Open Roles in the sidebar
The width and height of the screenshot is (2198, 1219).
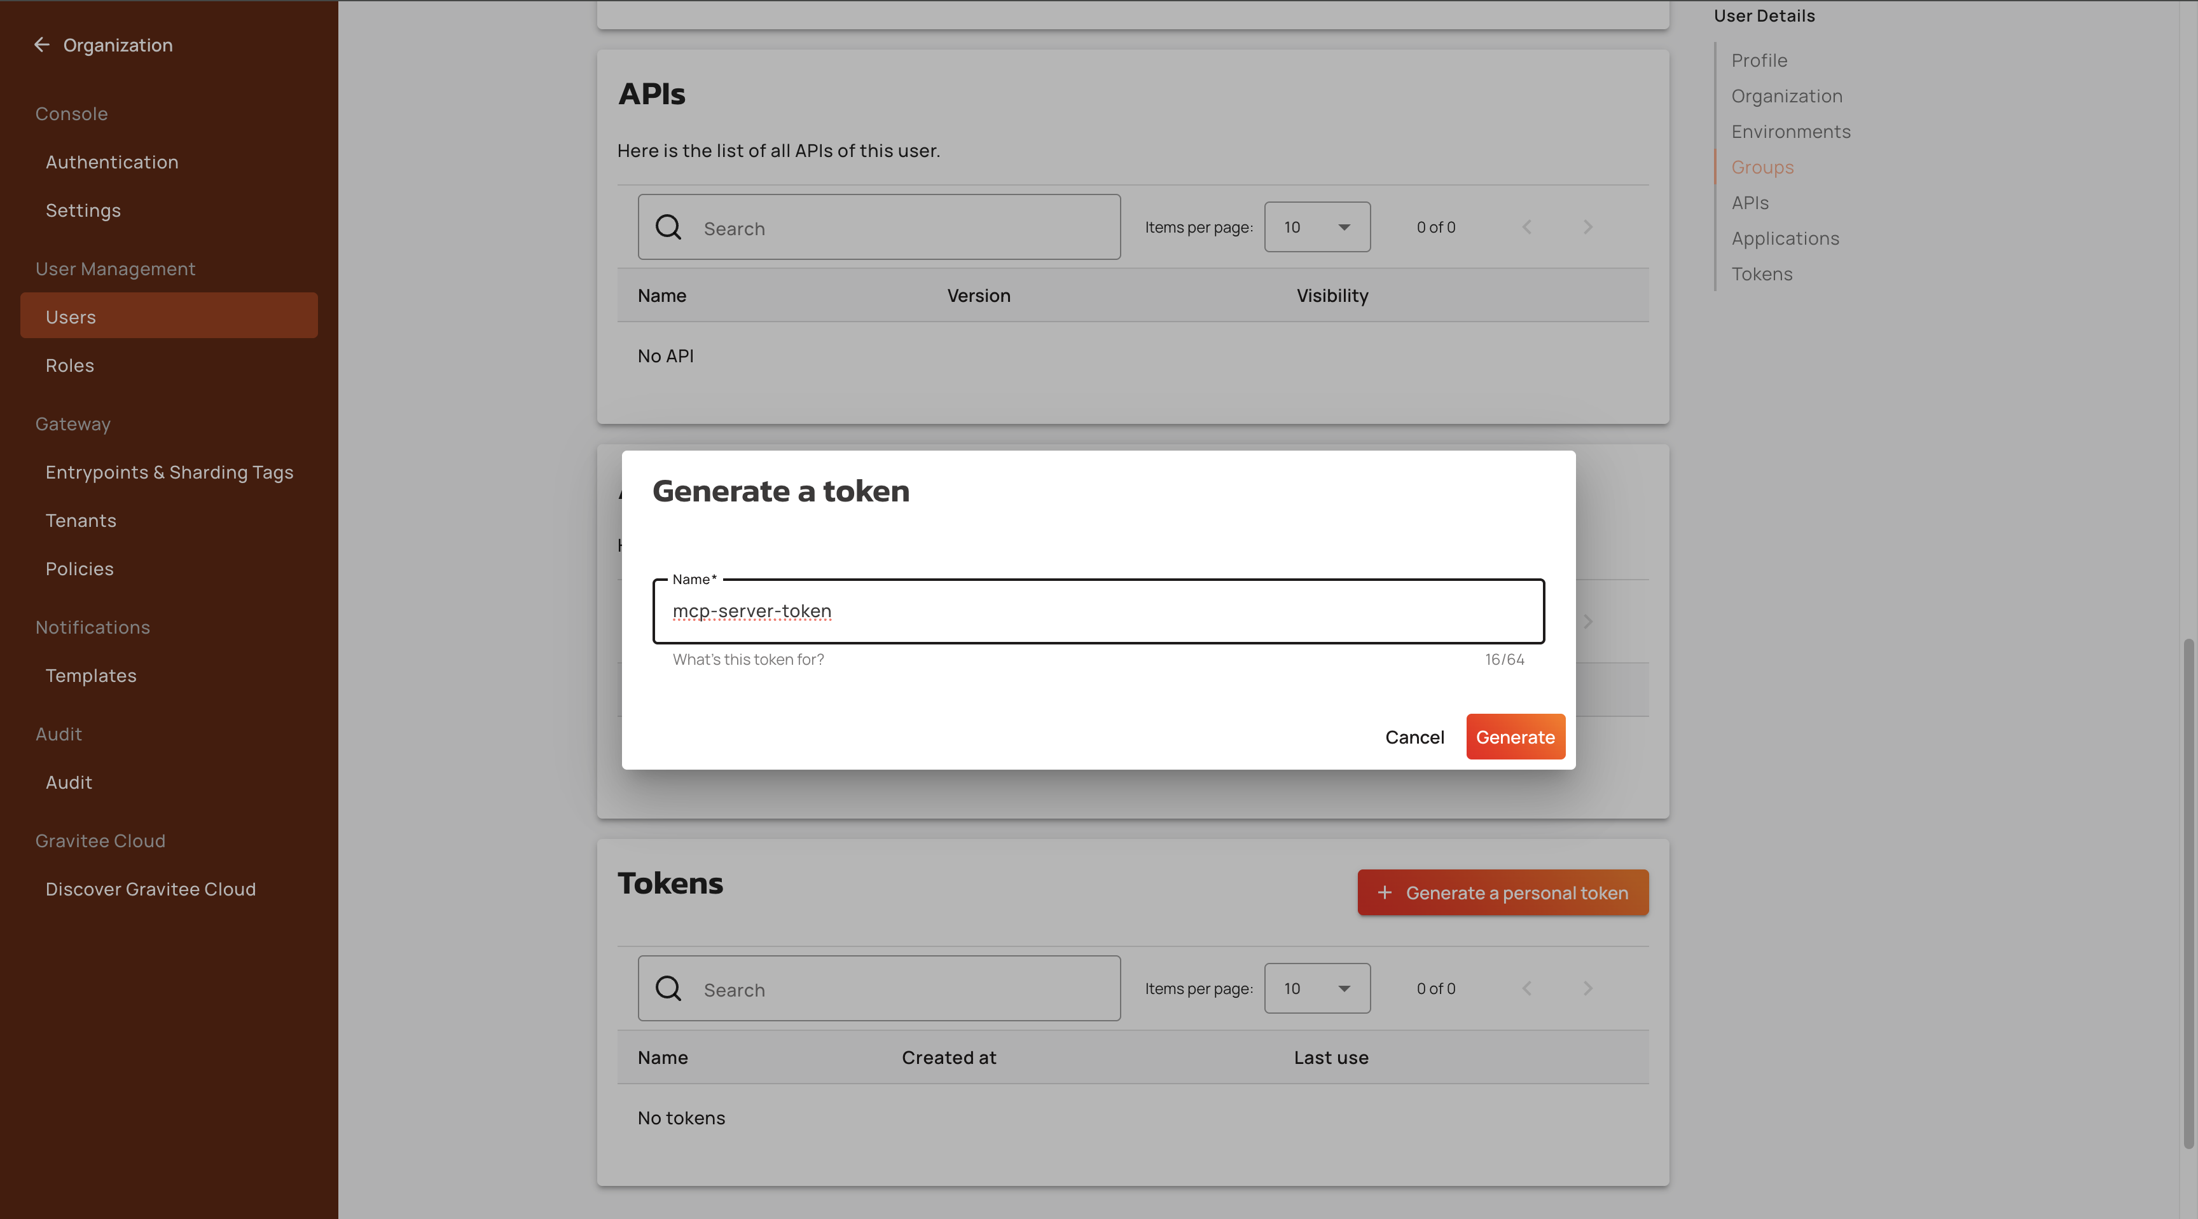tap(70, 365)
